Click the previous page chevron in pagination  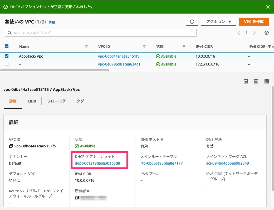[x=239, y=32]
